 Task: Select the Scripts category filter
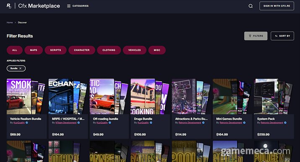(x=55, y=50)
